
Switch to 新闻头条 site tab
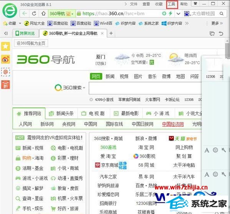click(x=61, y=113)
